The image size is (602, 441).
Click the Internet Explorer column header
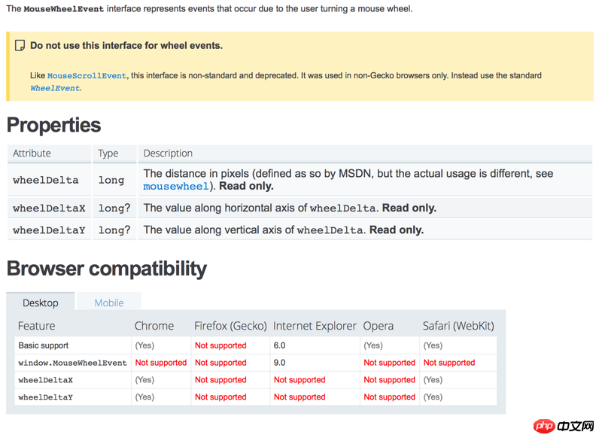pos(315,326)
